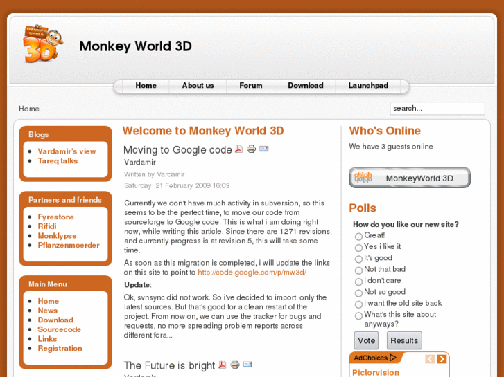Screen dimensions: 504x377
Task: Click AdChoices next arrow
Action: pyautogui.click(x=442, y=359)
